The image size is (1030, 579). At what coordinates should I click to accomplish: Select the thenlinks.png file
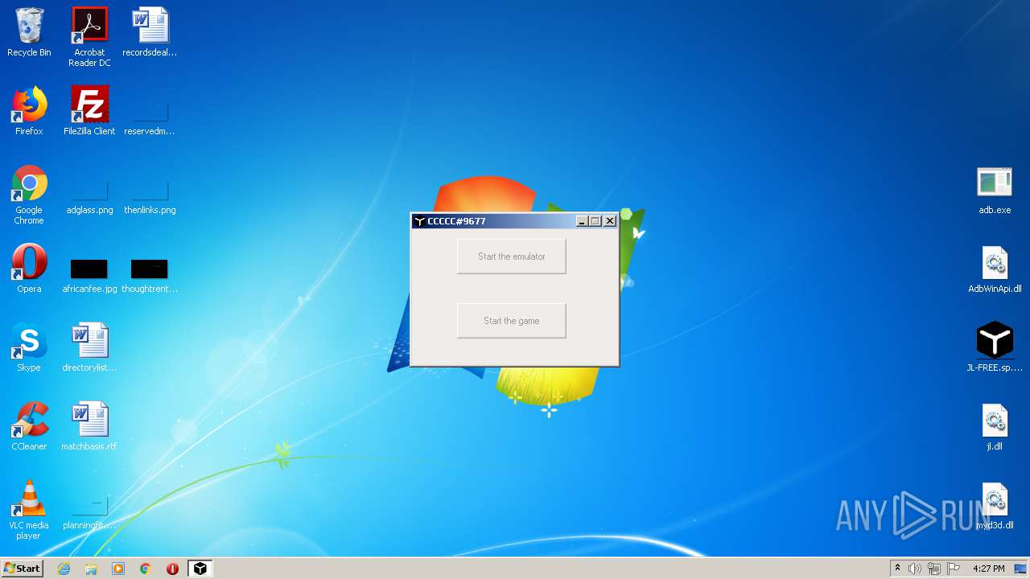150,198
